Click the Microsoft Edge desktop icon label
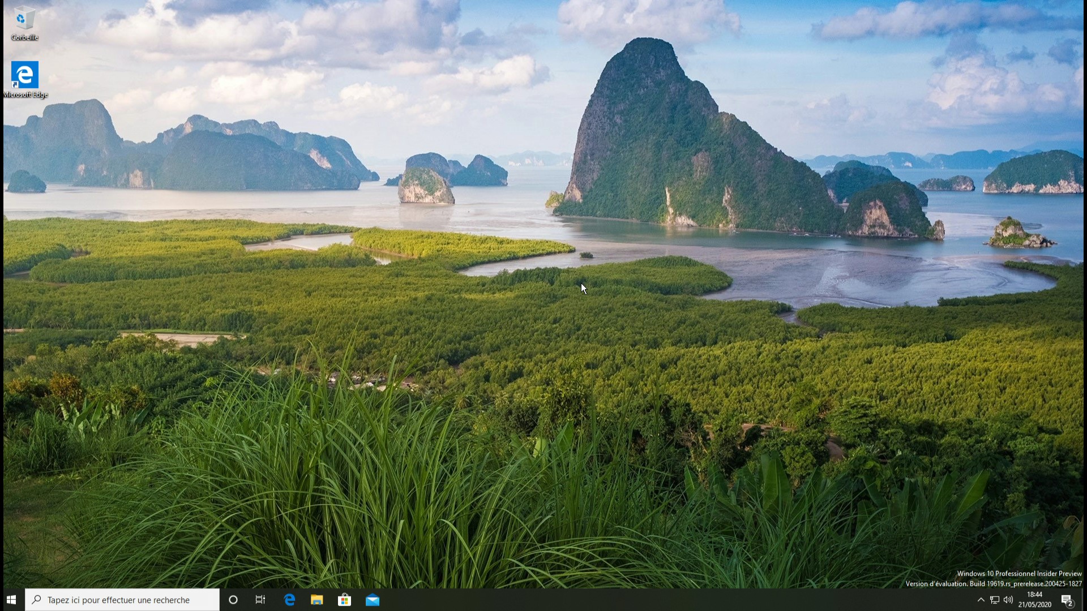The height and width of the screenshot is (611, 1087). click(25, 94)
